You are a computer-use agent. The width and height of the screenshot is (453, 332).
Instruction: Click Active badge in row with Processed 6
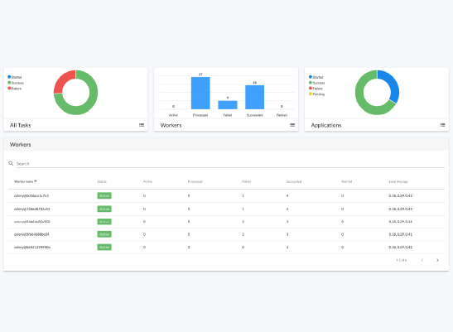(x=104, y=222)
